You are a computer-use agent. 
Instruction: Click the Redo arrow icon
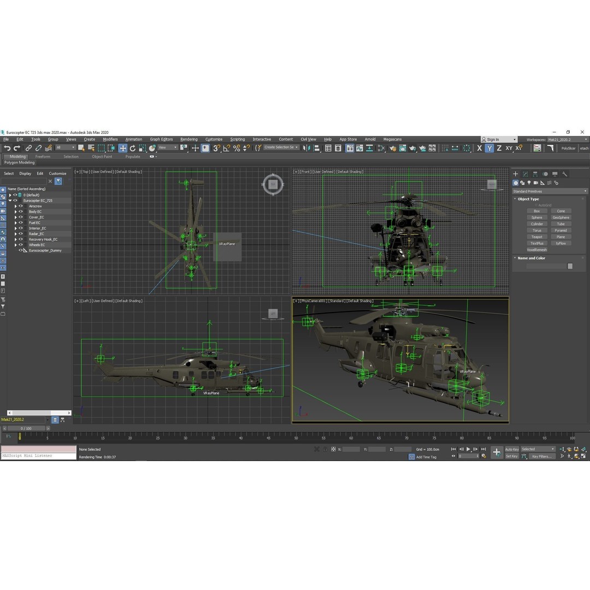pyautogui.click(x=17, y=148)
